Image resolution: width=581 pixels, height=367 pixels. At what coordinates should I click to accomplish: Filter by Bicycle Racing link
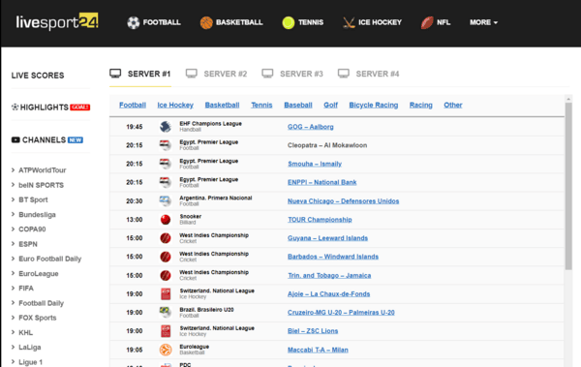click(x=374, y=105)
